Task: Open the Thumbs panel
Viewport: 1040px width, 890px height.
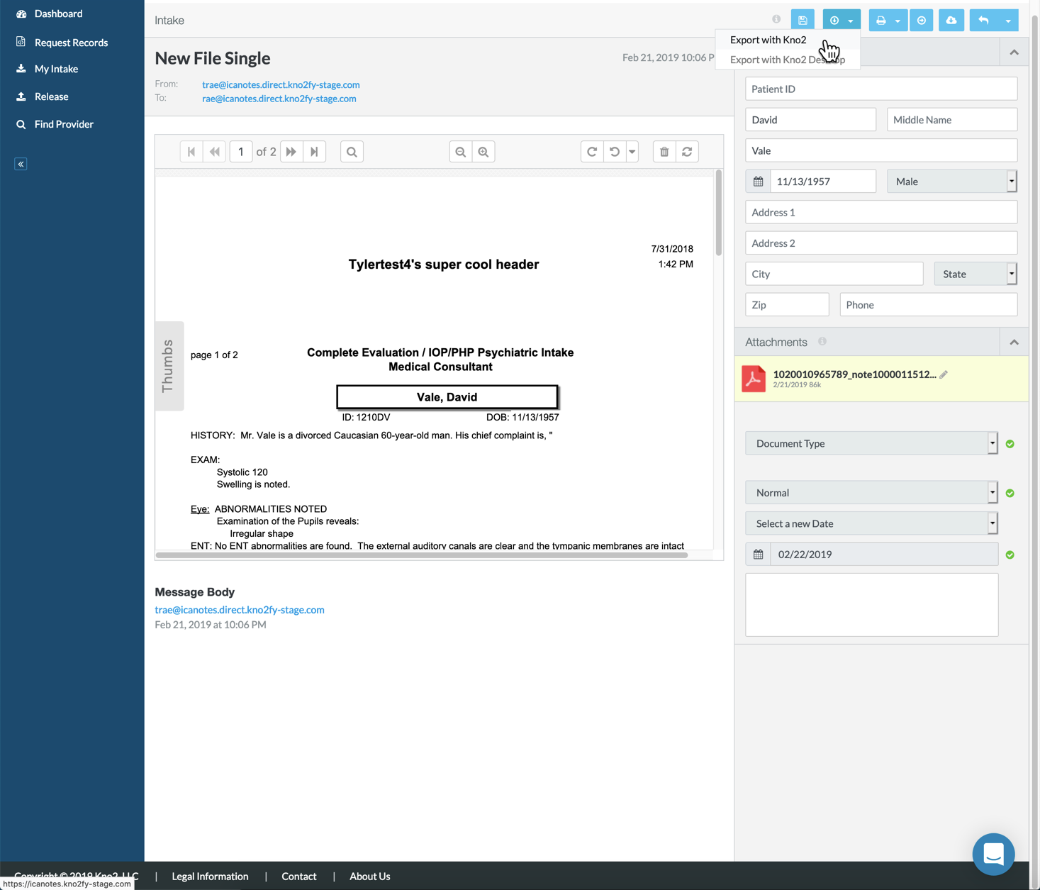Action: click(x=169, y=366)
